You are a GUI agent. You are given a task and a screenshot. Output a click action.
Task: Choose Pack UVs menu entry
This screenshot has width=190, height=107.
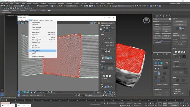[x=42, y=45]
